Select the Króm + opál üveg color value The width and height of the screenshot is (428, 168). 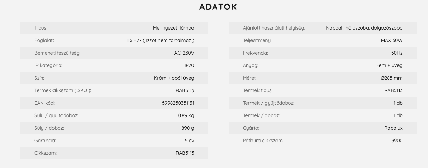coord(174,78)
